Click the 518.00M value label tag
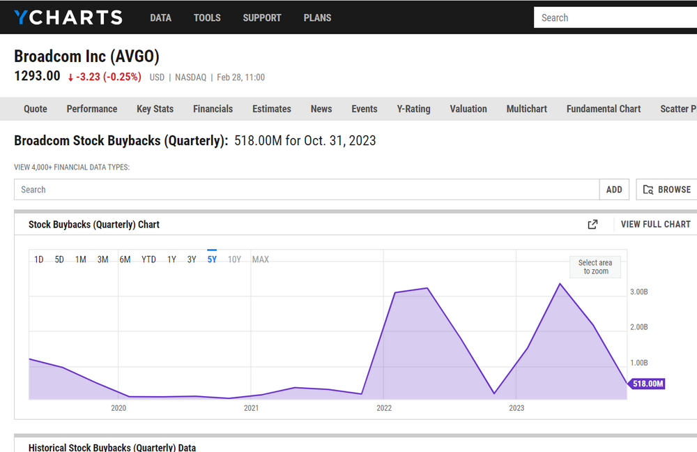Viewport: 697px width, 452px height. click(648, 384)
